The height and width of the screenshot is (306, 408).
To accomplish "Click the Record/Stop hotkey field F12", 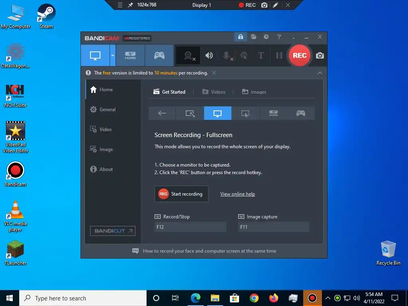I will point(190,227).
